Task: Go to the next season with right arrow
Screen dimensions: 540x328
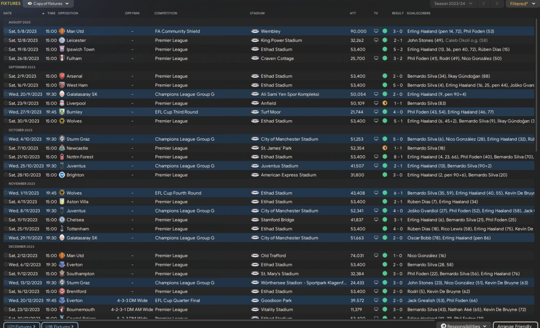Action: (x=497, y=4)
